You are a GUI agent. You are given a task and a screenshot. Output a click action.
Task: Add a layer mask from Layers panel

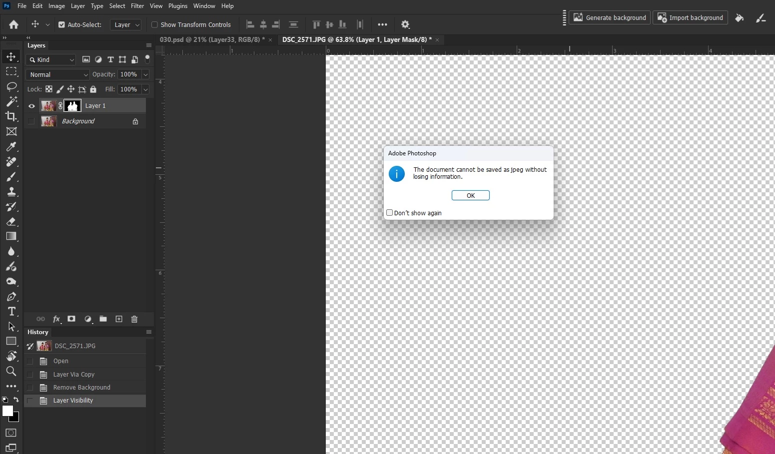tap(71, 319)
